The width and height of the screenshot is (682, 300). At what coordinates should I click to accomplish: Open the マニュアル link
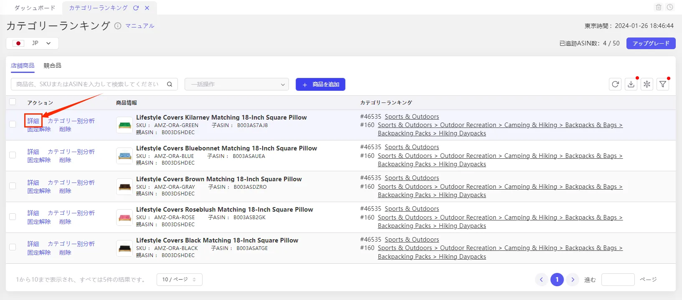(x=140, y=26)
